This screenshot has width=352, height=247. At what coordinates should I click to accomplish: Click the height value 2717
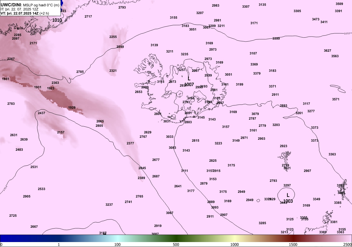click(x=88, y=17)
